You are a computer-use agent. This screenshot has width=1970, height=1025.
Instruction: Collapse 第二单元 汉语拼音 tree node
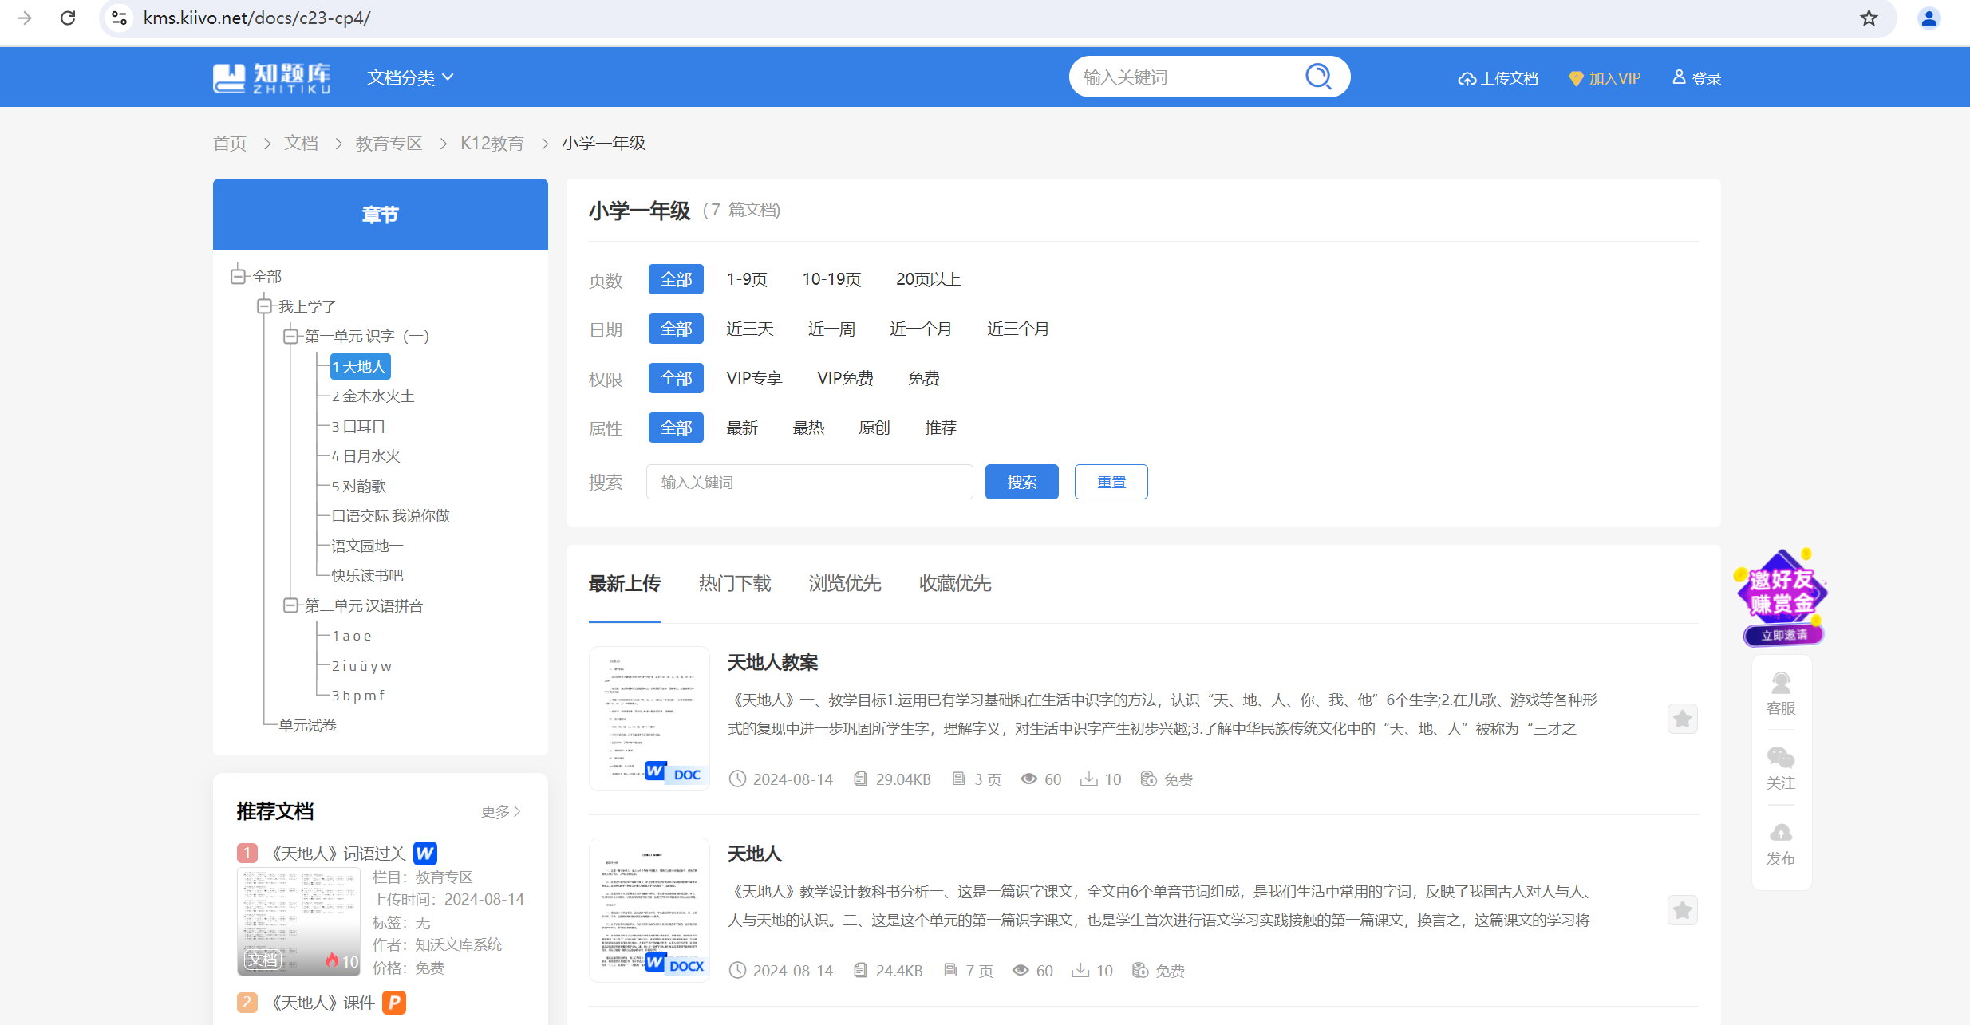click(x=290, y=605)
